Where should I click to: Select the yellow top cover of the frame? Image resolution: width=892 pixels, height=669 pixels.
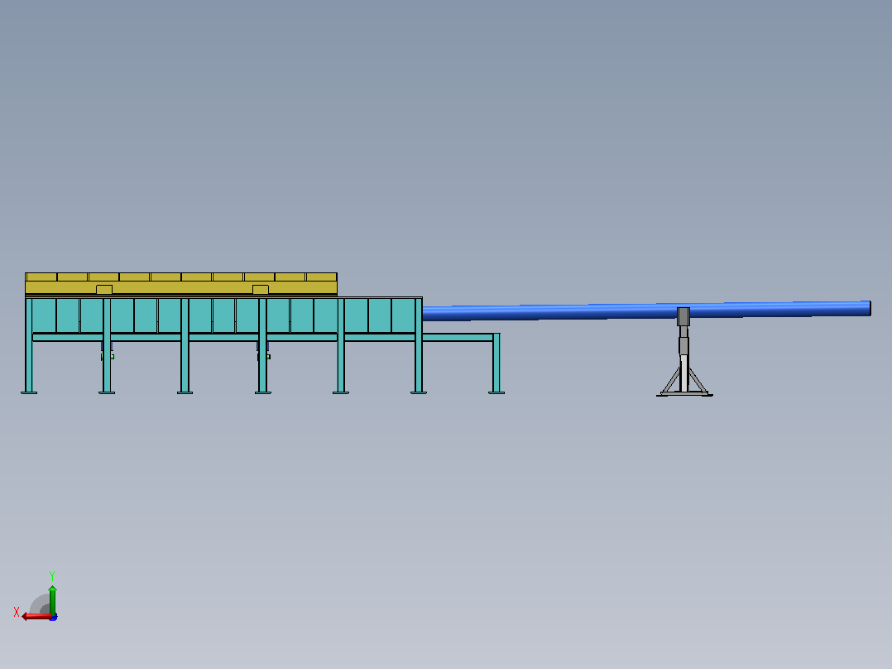181,284
